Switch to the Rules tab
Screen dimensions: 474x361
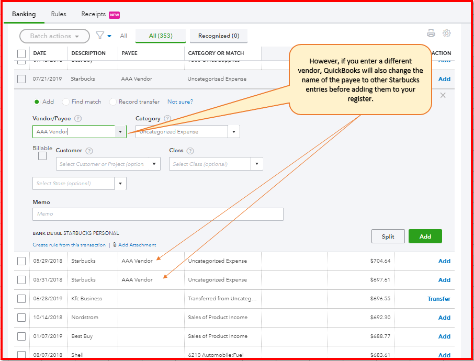pyautogui.click(x=59, y=14)
